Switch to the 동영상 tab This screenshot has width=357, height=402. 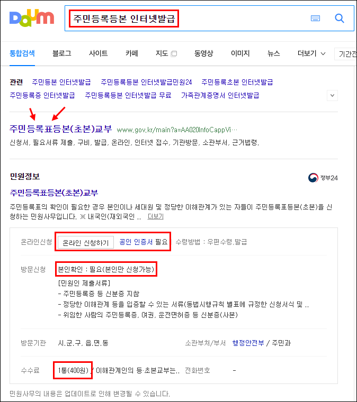tap(203, 53)
